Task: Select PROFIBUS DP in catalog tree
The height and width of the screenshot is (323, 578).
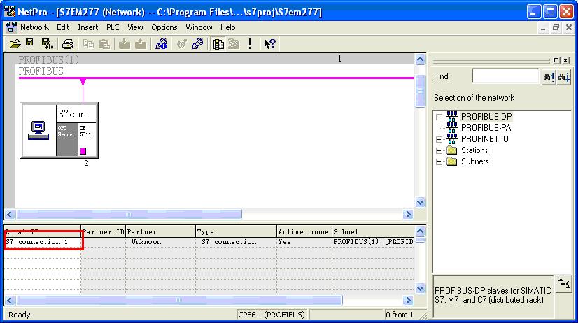Action: [486, 117]
